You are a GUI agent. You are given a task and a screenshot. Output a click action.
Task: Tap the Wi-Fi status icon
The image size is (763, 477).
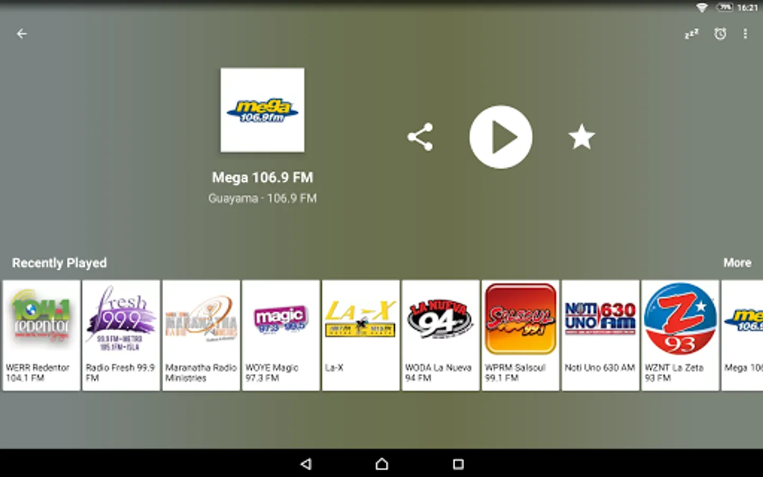click(x=702, y=7)
